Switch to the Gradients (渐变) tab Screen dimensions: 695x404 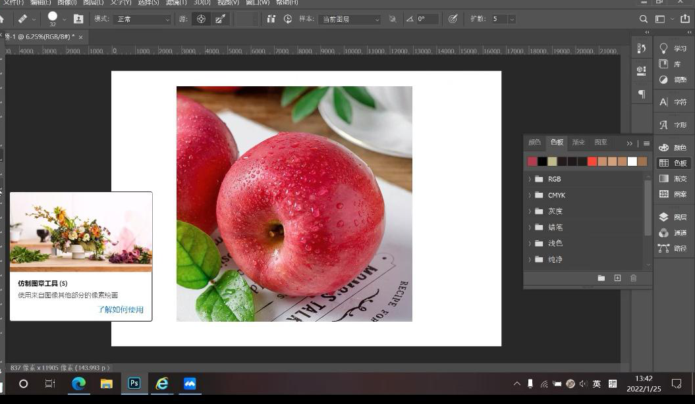578,143
